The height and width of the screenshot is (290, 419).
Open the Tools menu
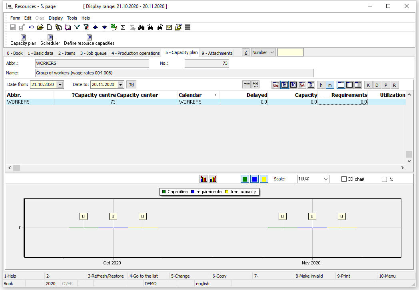pos(72,18)
